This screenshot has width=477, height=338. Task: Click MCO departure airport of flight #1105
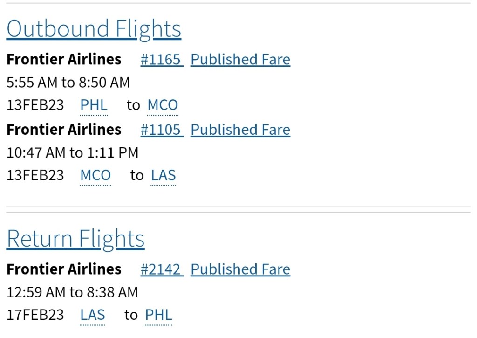(x=95, y=176)
